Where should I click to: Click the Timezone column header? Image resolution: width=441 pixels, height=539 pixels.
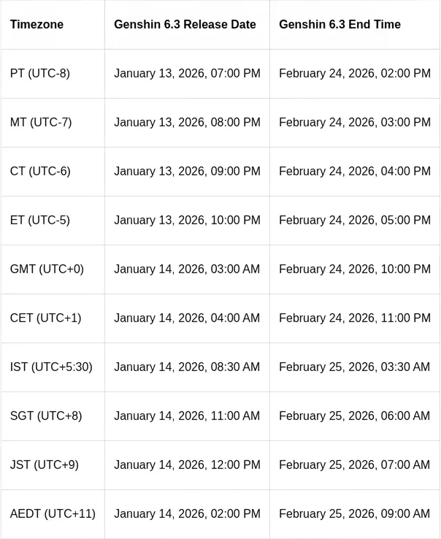click(37, 25)
